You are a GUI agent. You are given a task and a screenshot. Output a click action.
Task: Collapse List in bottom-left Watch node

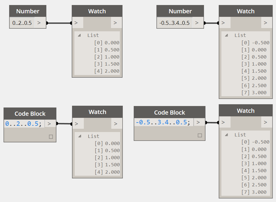point(80,136)
